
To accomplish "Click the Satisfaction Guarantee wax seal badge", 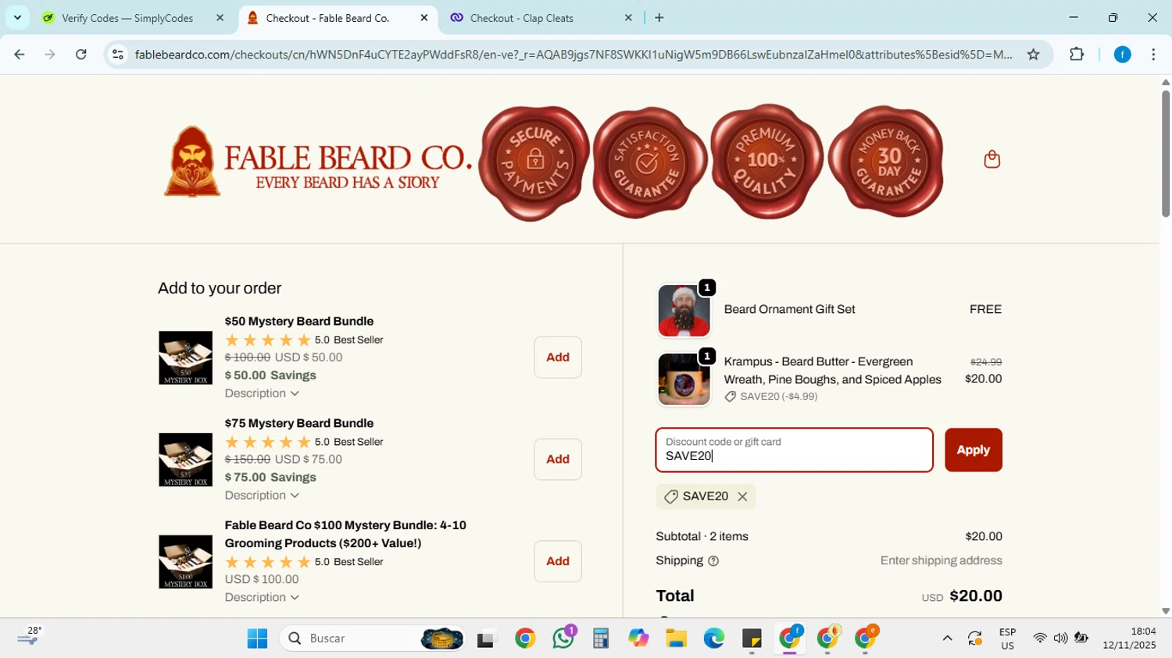I will click(649, 162).
